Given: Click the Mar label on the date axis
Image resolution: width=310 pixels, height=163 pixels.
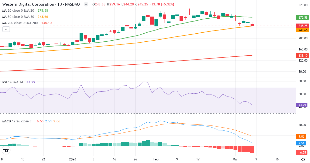Looking at the screenshot, I should [x=235, y=159].
